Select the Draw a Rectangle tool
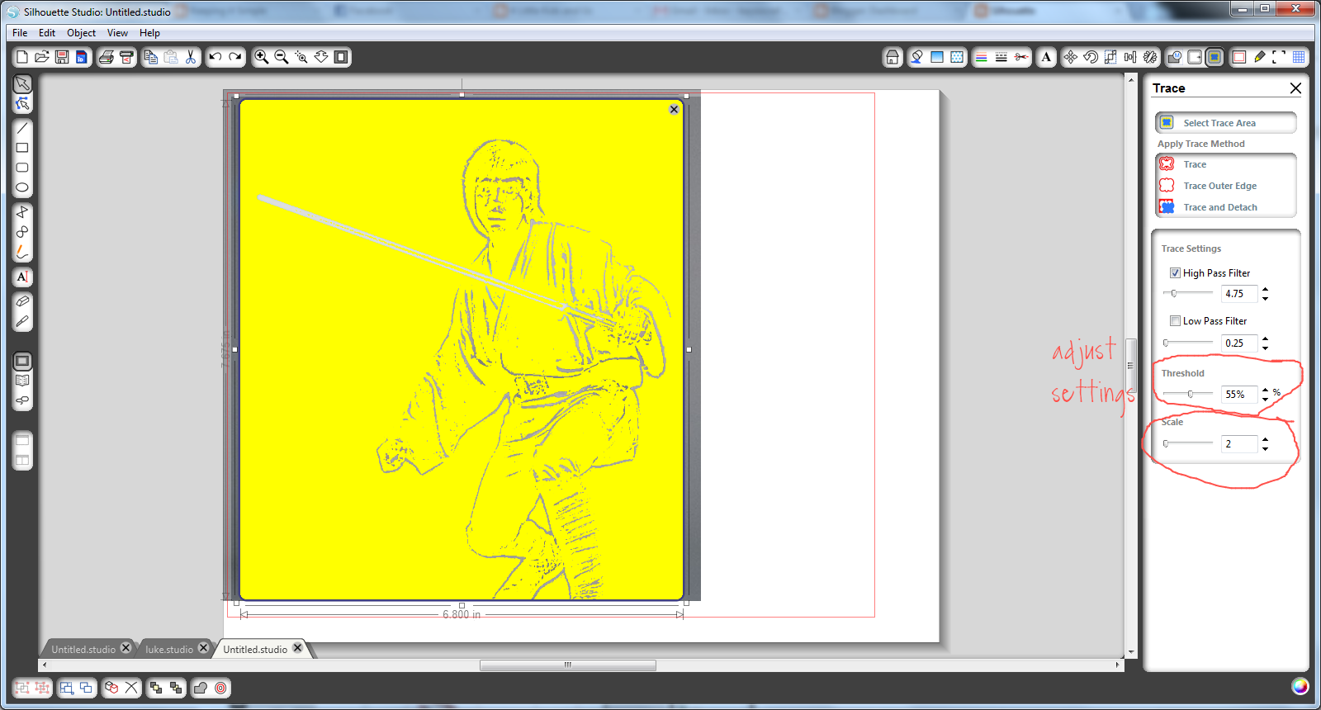Screen dimensions: 1321x710 pos(22,148)
